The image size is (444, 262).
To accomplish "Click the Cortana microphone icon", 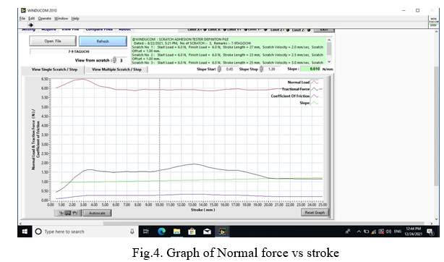I will coord(132,232).
